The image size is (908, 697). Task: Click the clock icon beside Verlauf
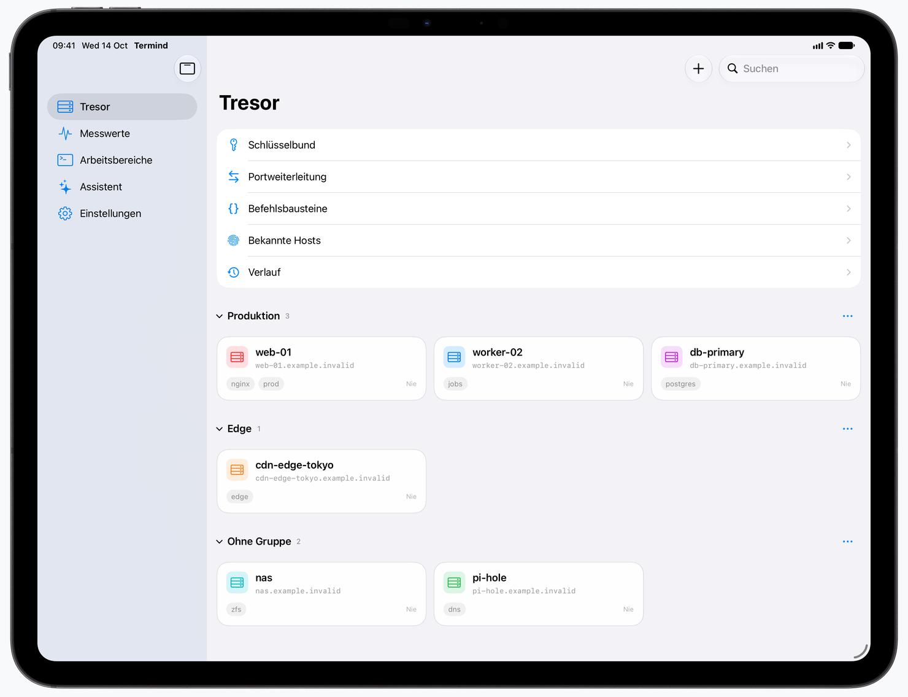tap(234, 273)
